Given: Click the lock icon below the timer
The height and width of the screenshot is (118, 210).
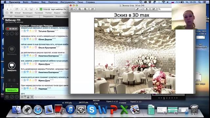Looking at the screenshot, I should point(16,33).
